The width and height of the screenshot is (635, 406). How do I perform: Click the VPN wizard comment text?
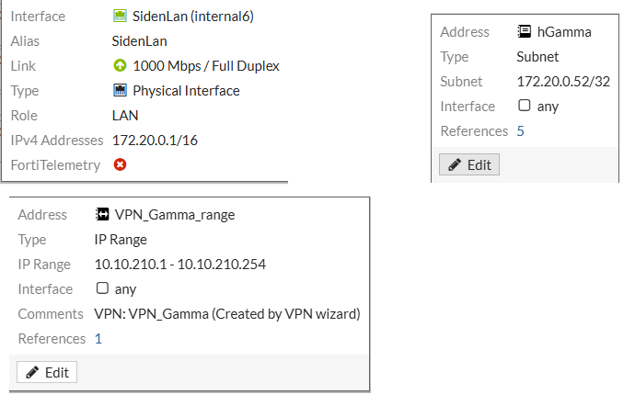[x=226, y=314]
